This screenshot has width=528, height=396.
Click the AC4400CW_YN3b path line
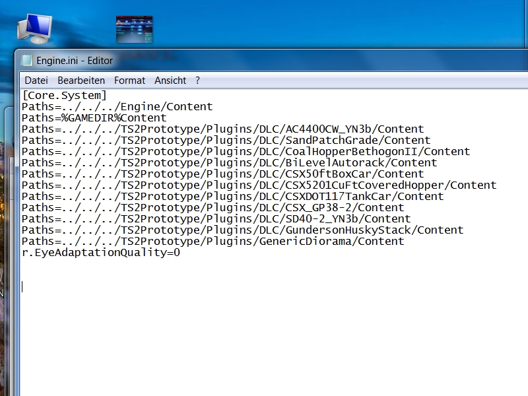click(223, 129)
